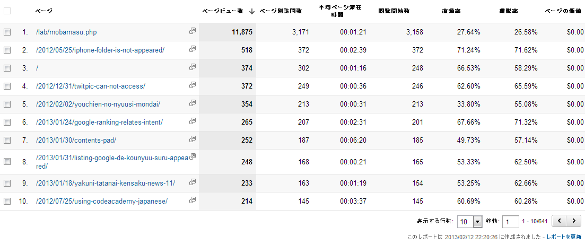Sort by ページビュー数 column header
Viewport: 585px width, 245px height.
tap(223, 11)
